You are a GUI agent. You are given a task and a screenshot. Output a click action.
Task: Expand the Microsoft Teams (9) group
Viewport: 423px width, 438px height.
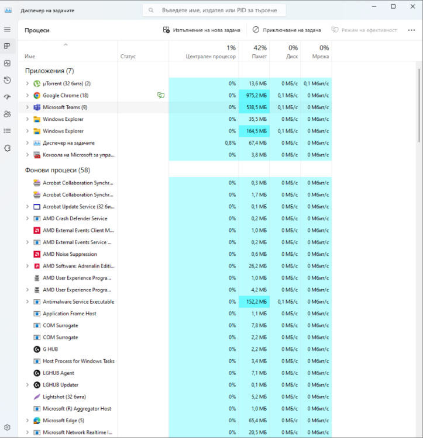point(27,107)
